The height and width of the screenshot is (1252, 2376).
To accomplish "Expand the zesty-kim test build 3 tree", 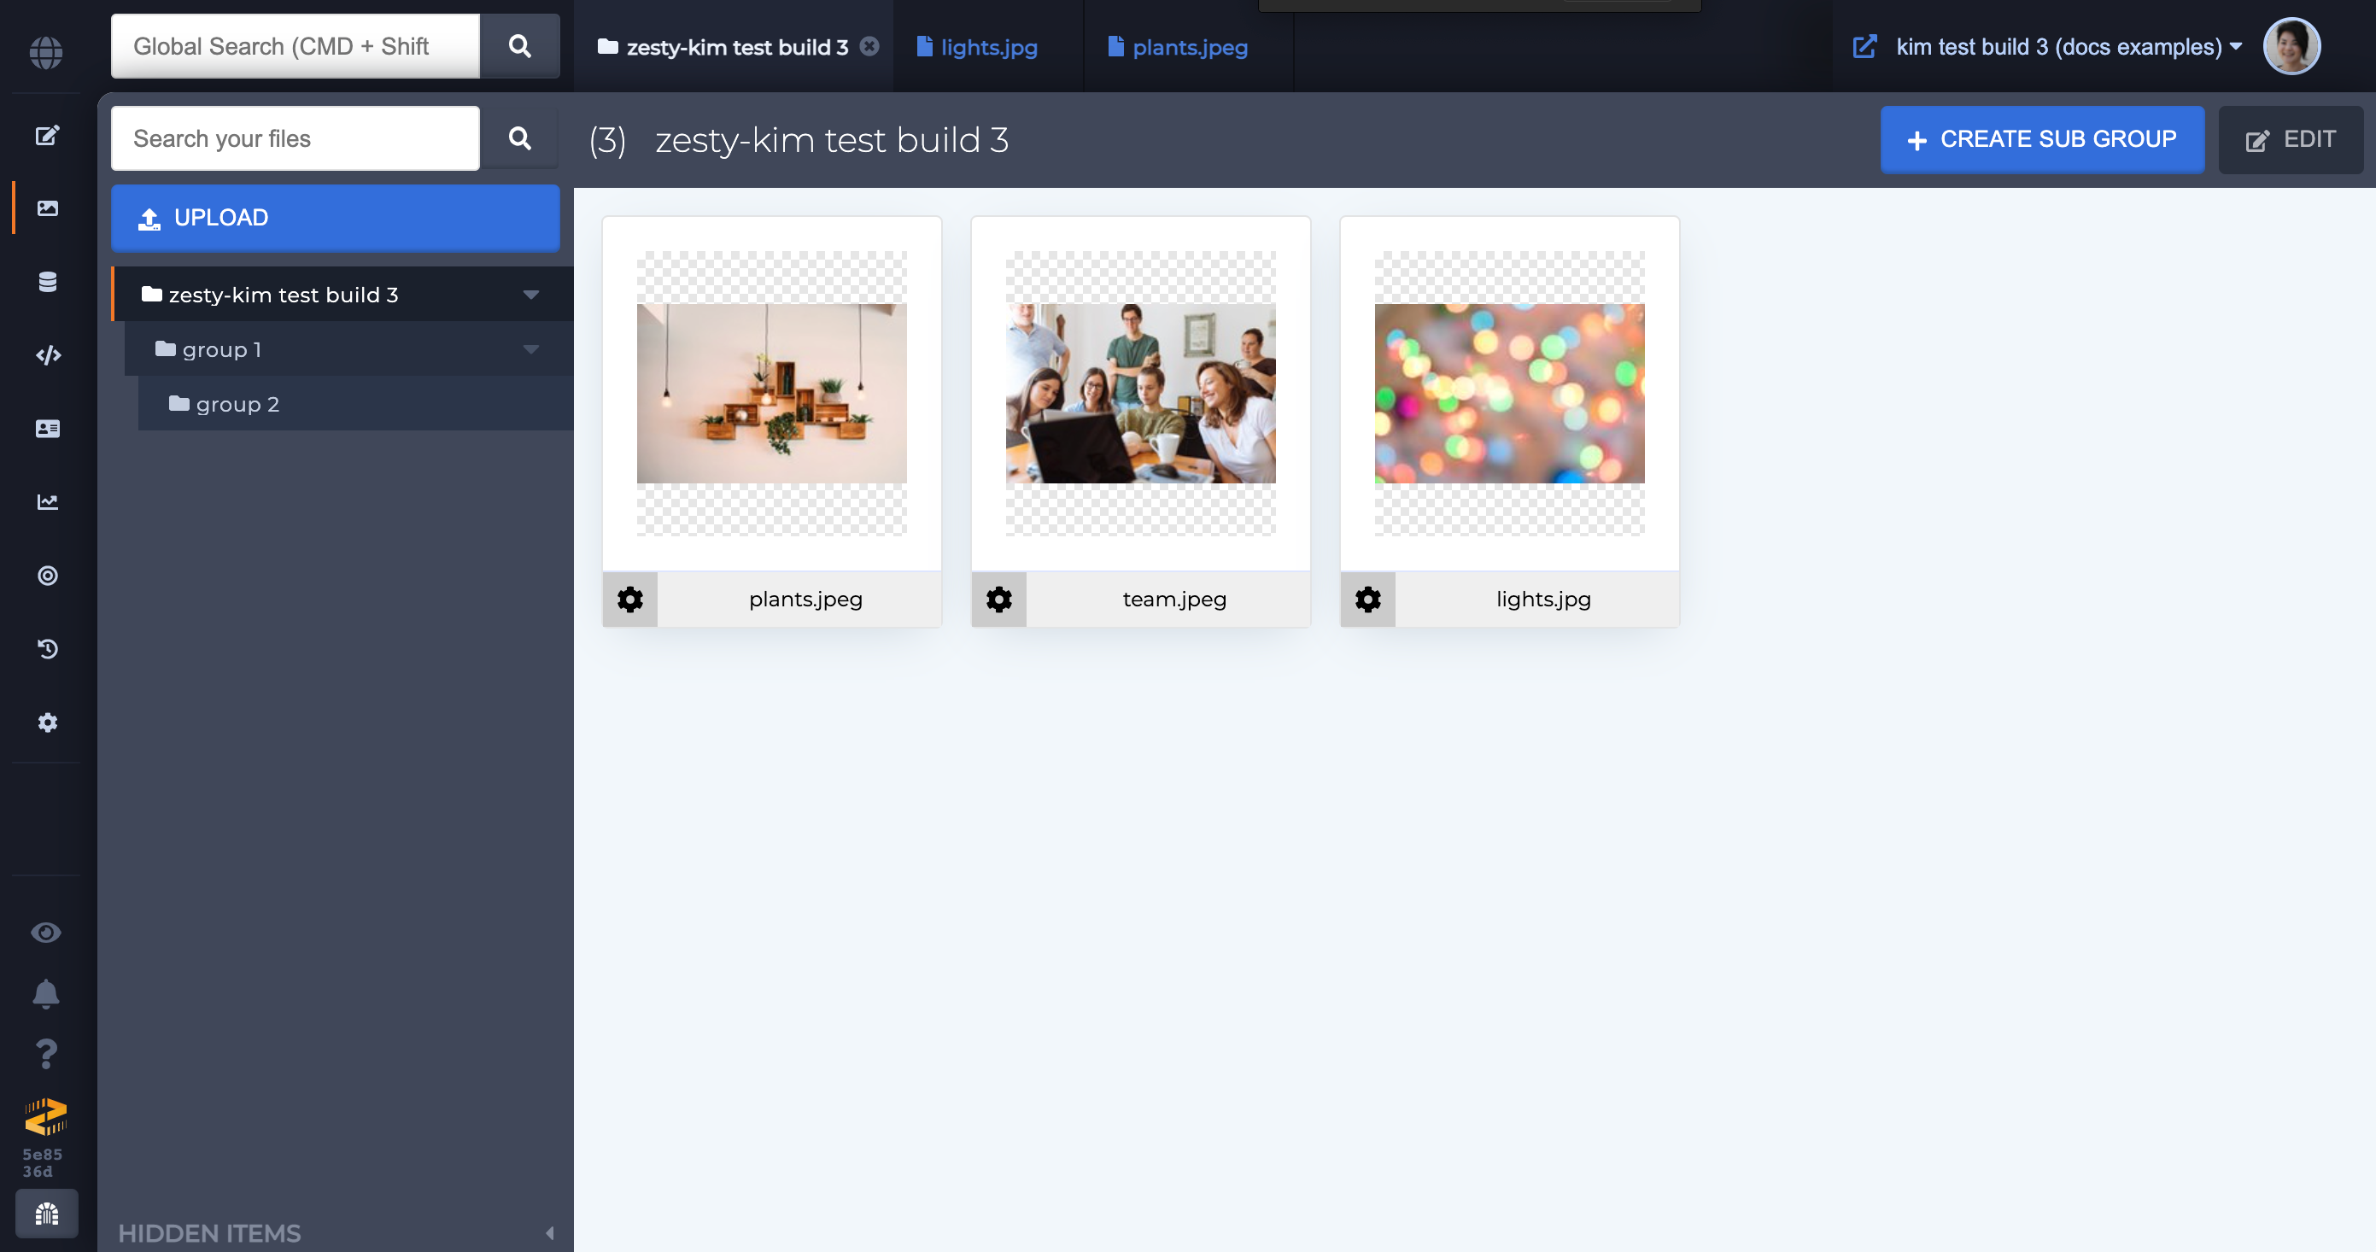I will [530, 294].
